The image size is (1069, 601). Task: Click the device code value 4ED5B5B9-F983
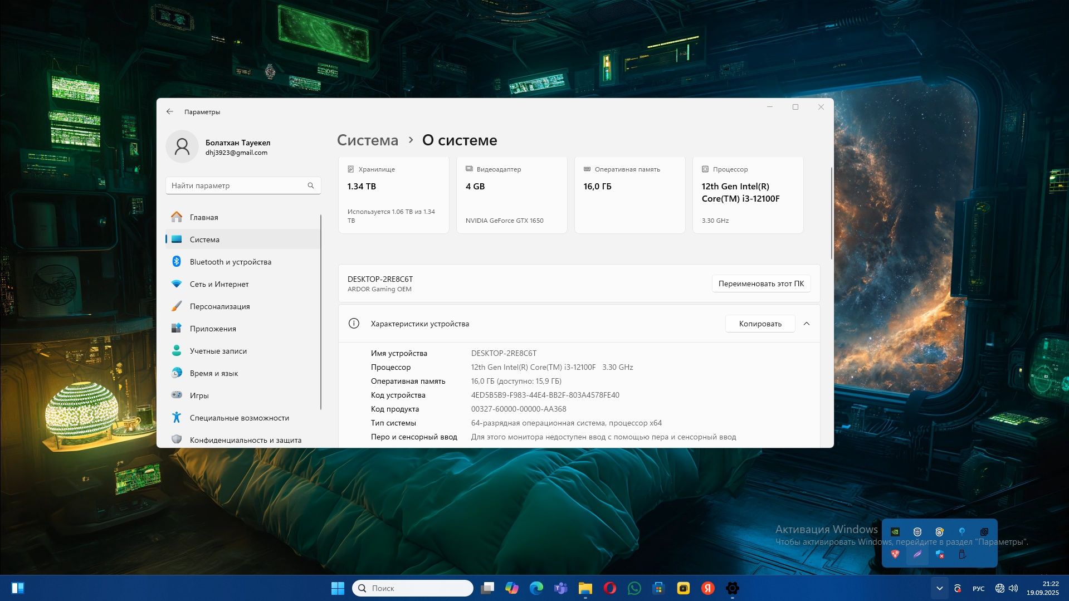tap(545, 395)
